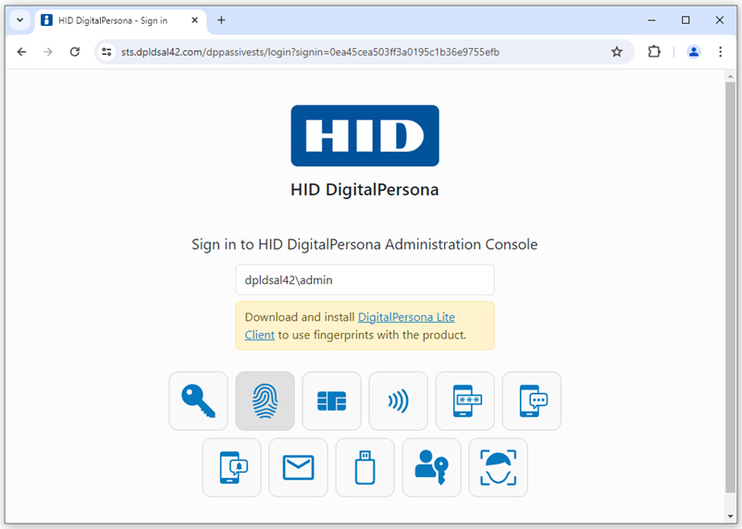Choose the Fingerprint credential icon
This screenshot has width=742, height=529.
pos(265,400)
